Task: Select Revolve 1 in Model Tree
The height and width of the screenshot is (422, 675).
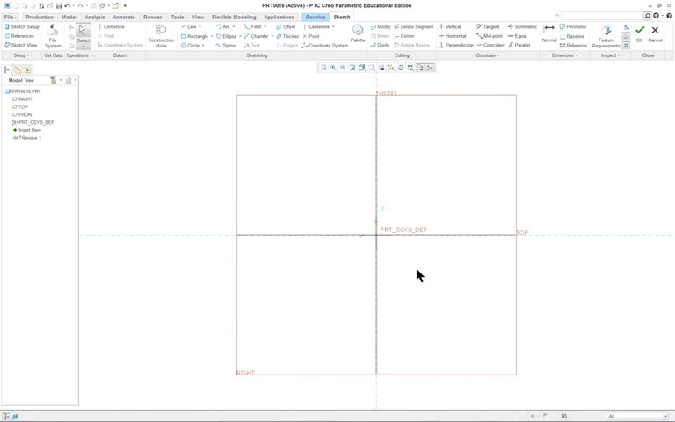Action: (27, 138)
